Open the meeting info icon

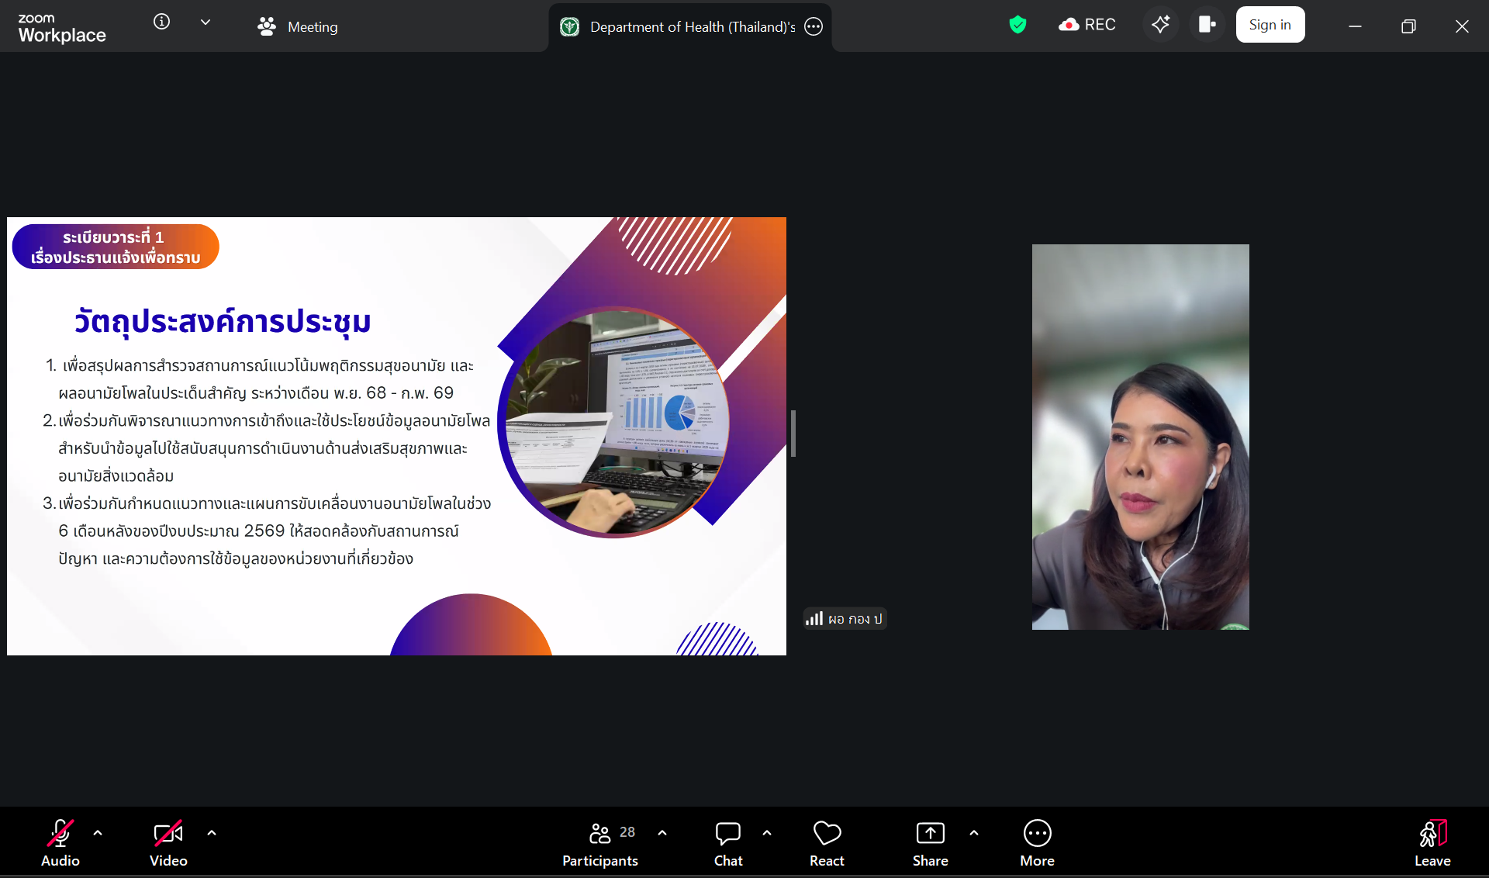pos(161,22)
